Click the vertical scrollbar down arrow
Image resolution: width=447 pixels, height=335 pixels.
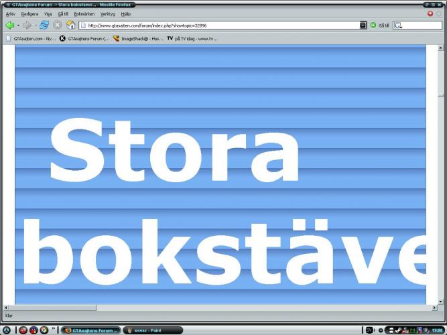pyautogui.click(x=441, y=301)
